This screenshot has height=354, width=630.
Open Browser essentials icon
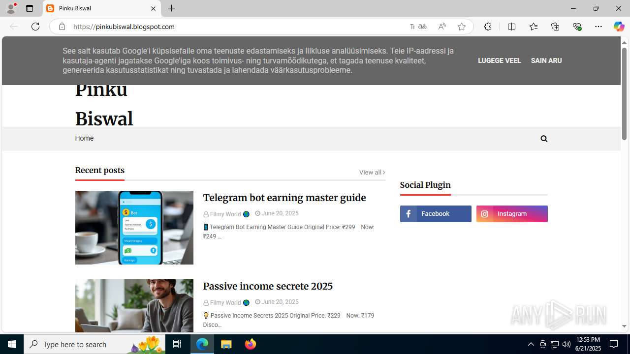[577, 27]
